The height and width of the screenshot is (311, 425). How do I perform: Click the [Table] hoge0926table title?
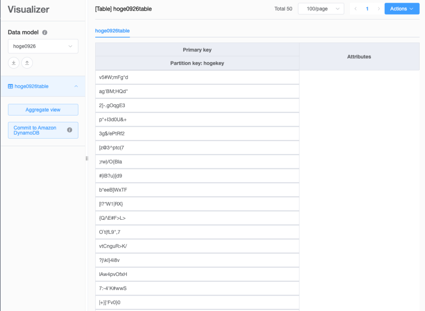pyautogui.click(x=124, y=9)
